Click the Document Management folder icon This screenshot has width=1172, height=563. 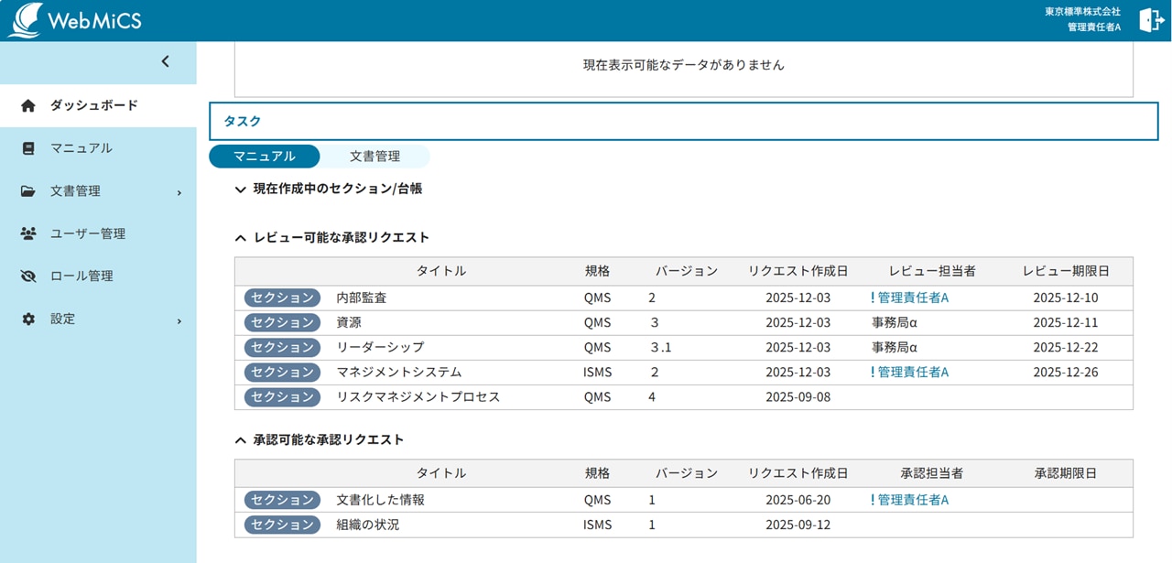pyautogui.click(x=28, y=191)
